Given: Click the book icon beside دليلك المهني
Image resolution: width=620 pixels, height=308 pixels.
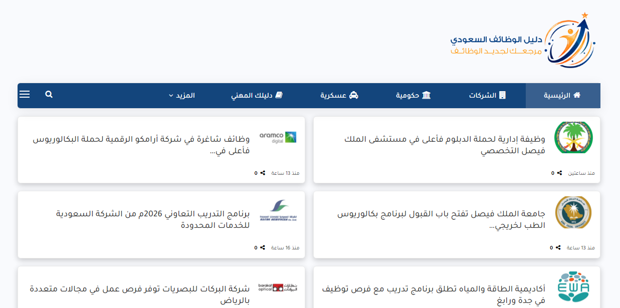Looking at the screenshot, I should pyautogui.click(x=279, y=95).
